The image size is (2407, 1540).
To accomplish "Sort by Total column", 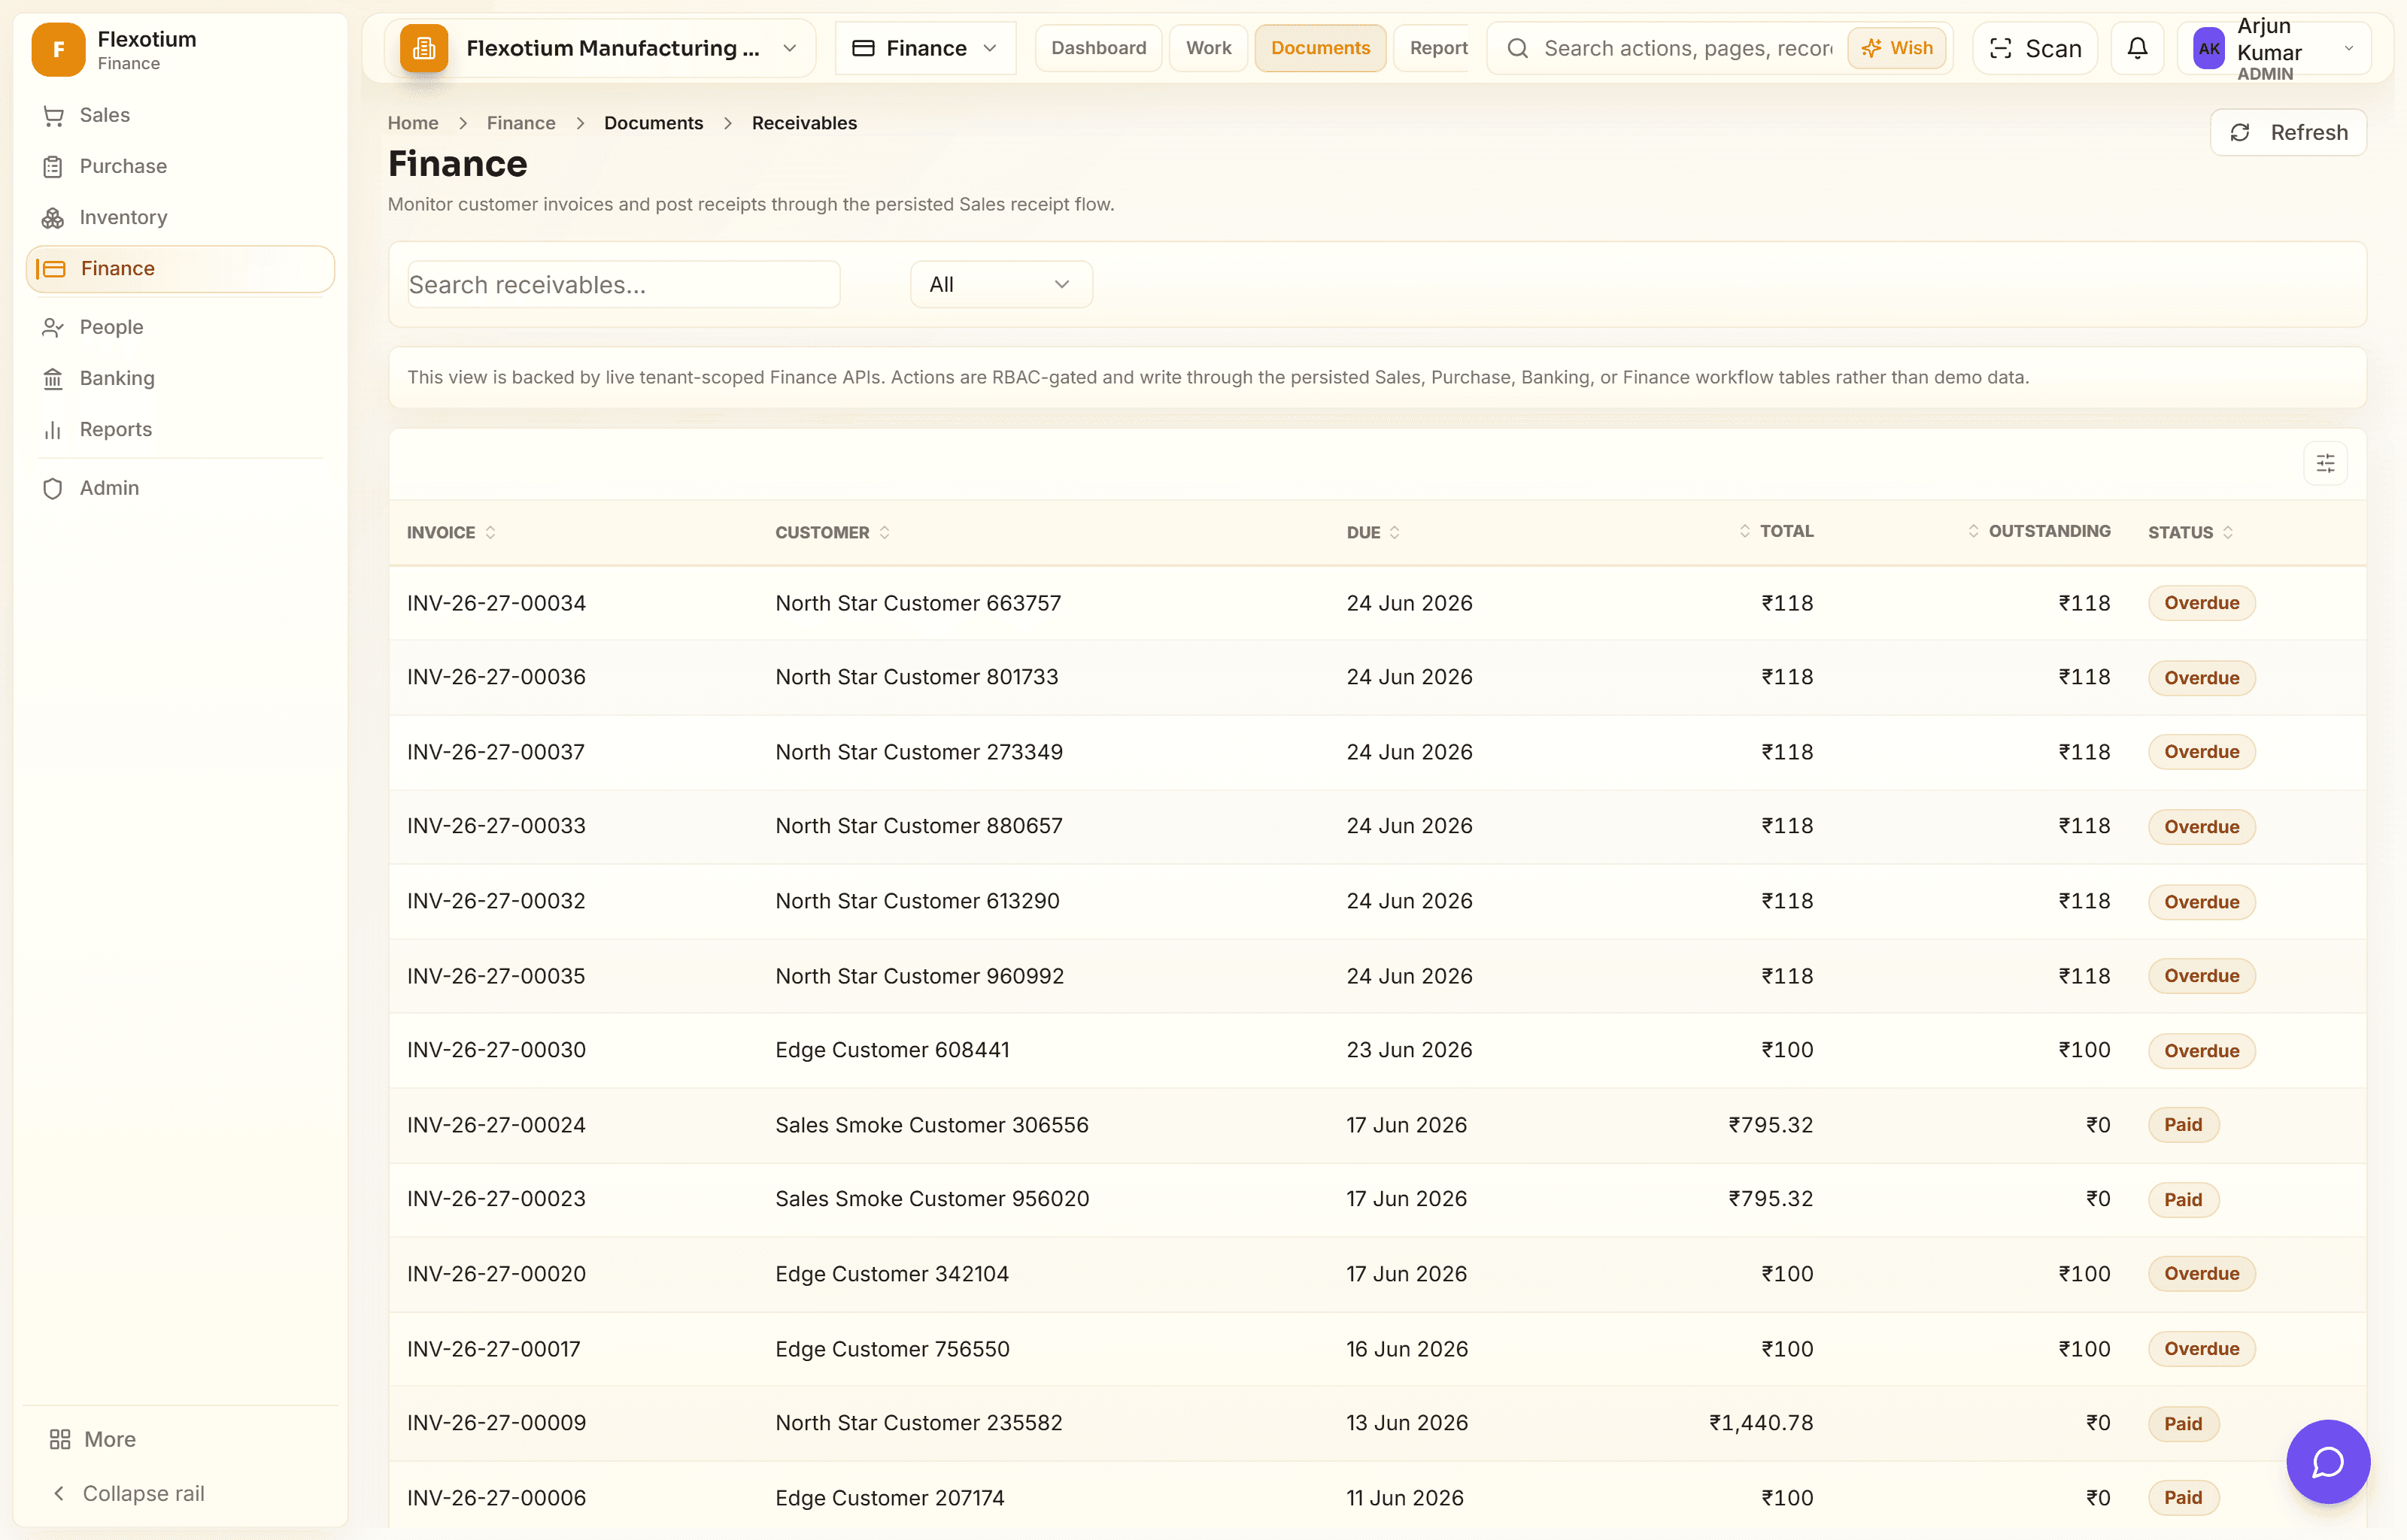I will click(x=1776, y=531).
